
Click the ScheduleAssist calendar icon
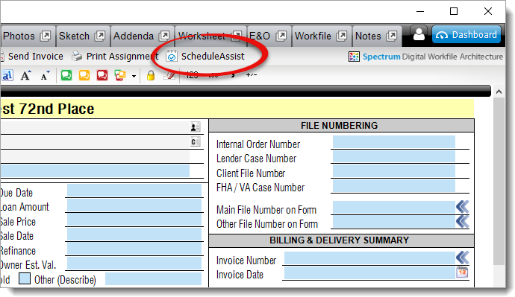pyautogui.click(x=171, y=57)
